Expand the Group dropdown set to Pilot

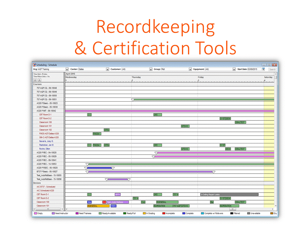point(190,69)
